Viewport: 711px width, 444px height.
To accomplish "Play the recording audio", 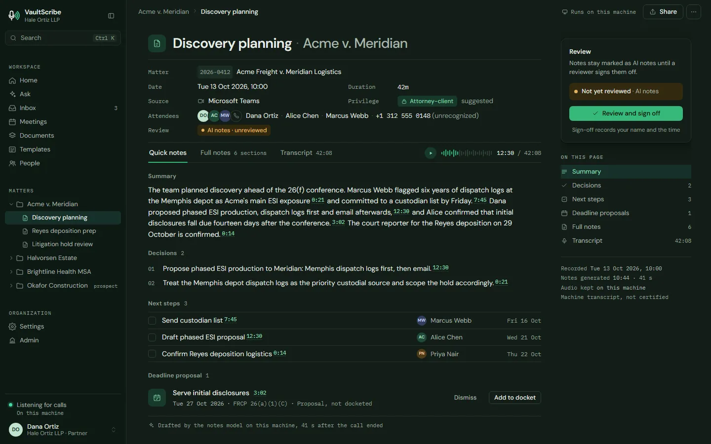I will pos(431,153).
